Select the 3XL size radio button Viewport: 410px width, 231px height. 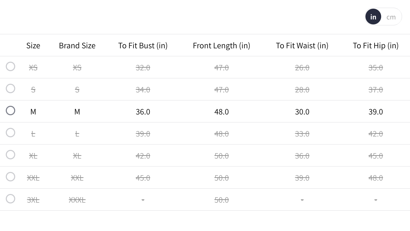pos(10,199)
